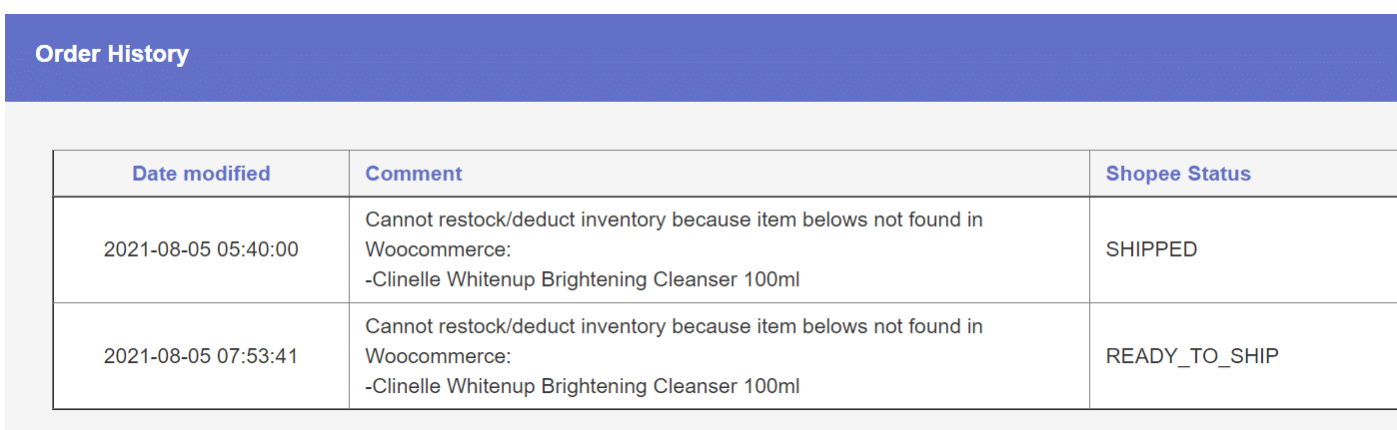Click "Cannot restock/deduct" text in the READY_TO_SHIP row

tap(466, 326)
